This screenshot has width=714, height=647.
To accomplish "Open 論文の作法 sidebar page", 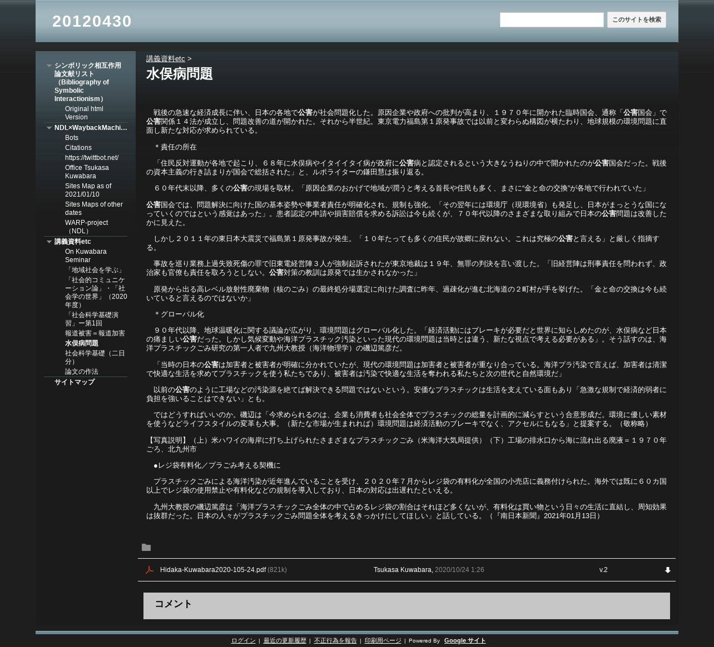I will coord(82,372).
